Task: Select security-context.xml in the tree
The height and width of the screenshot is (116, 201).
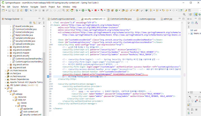Action: click(32, 115)
